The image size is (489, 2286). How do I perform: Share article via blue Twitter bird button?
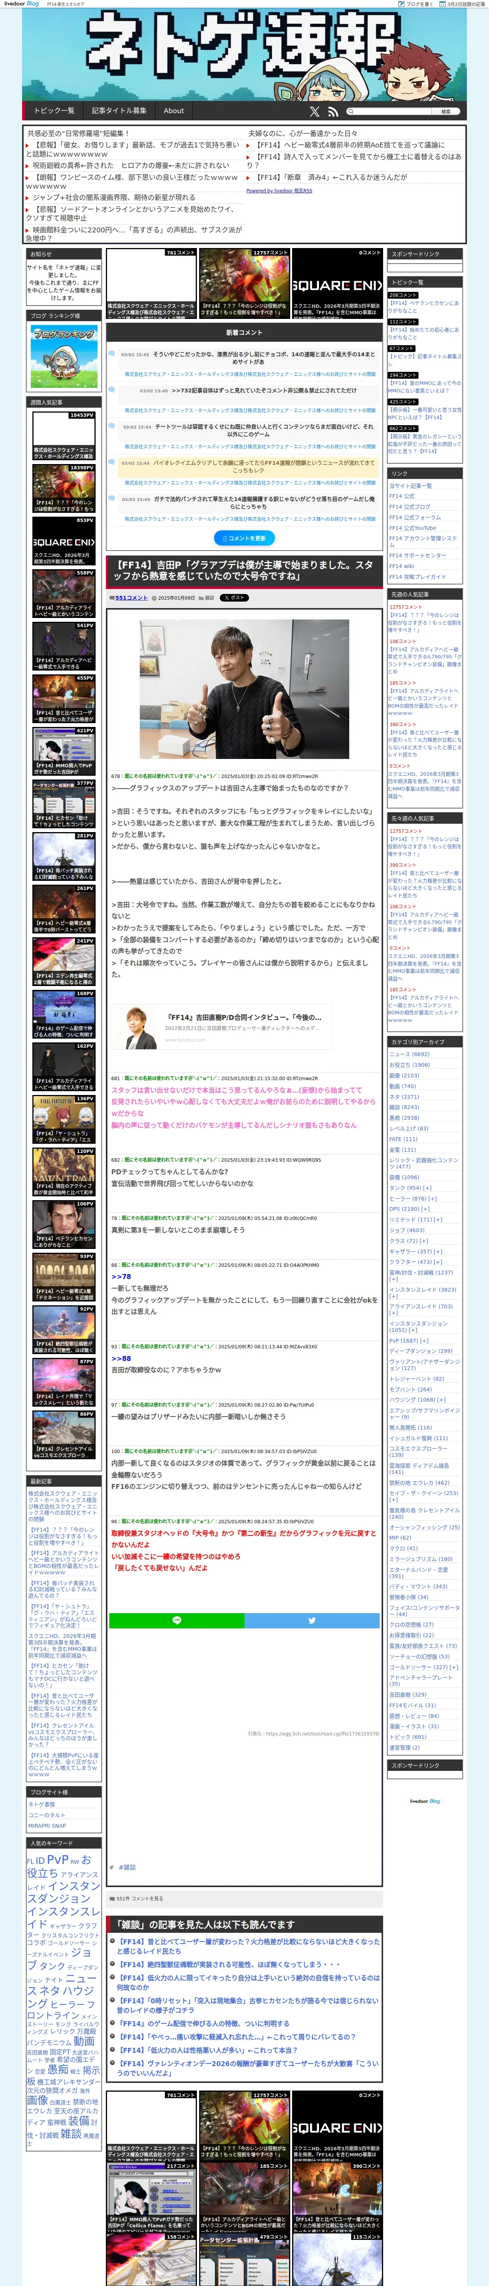312,1620
